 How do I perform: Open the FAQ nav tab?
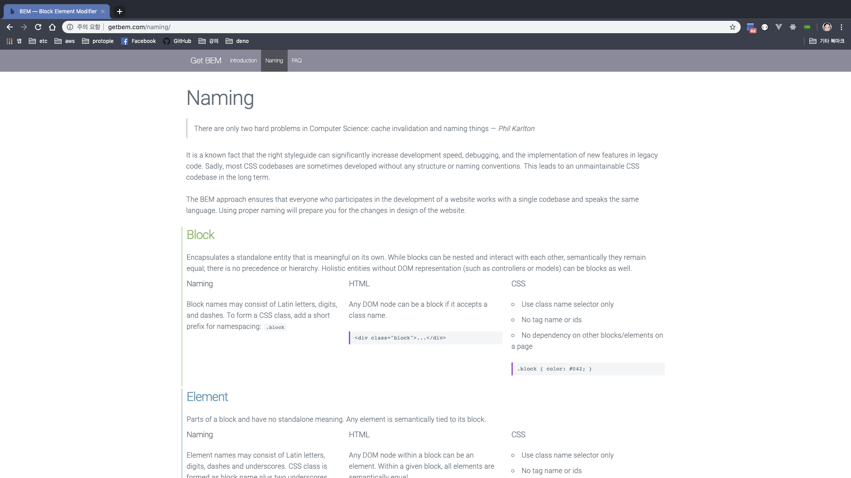297,61
